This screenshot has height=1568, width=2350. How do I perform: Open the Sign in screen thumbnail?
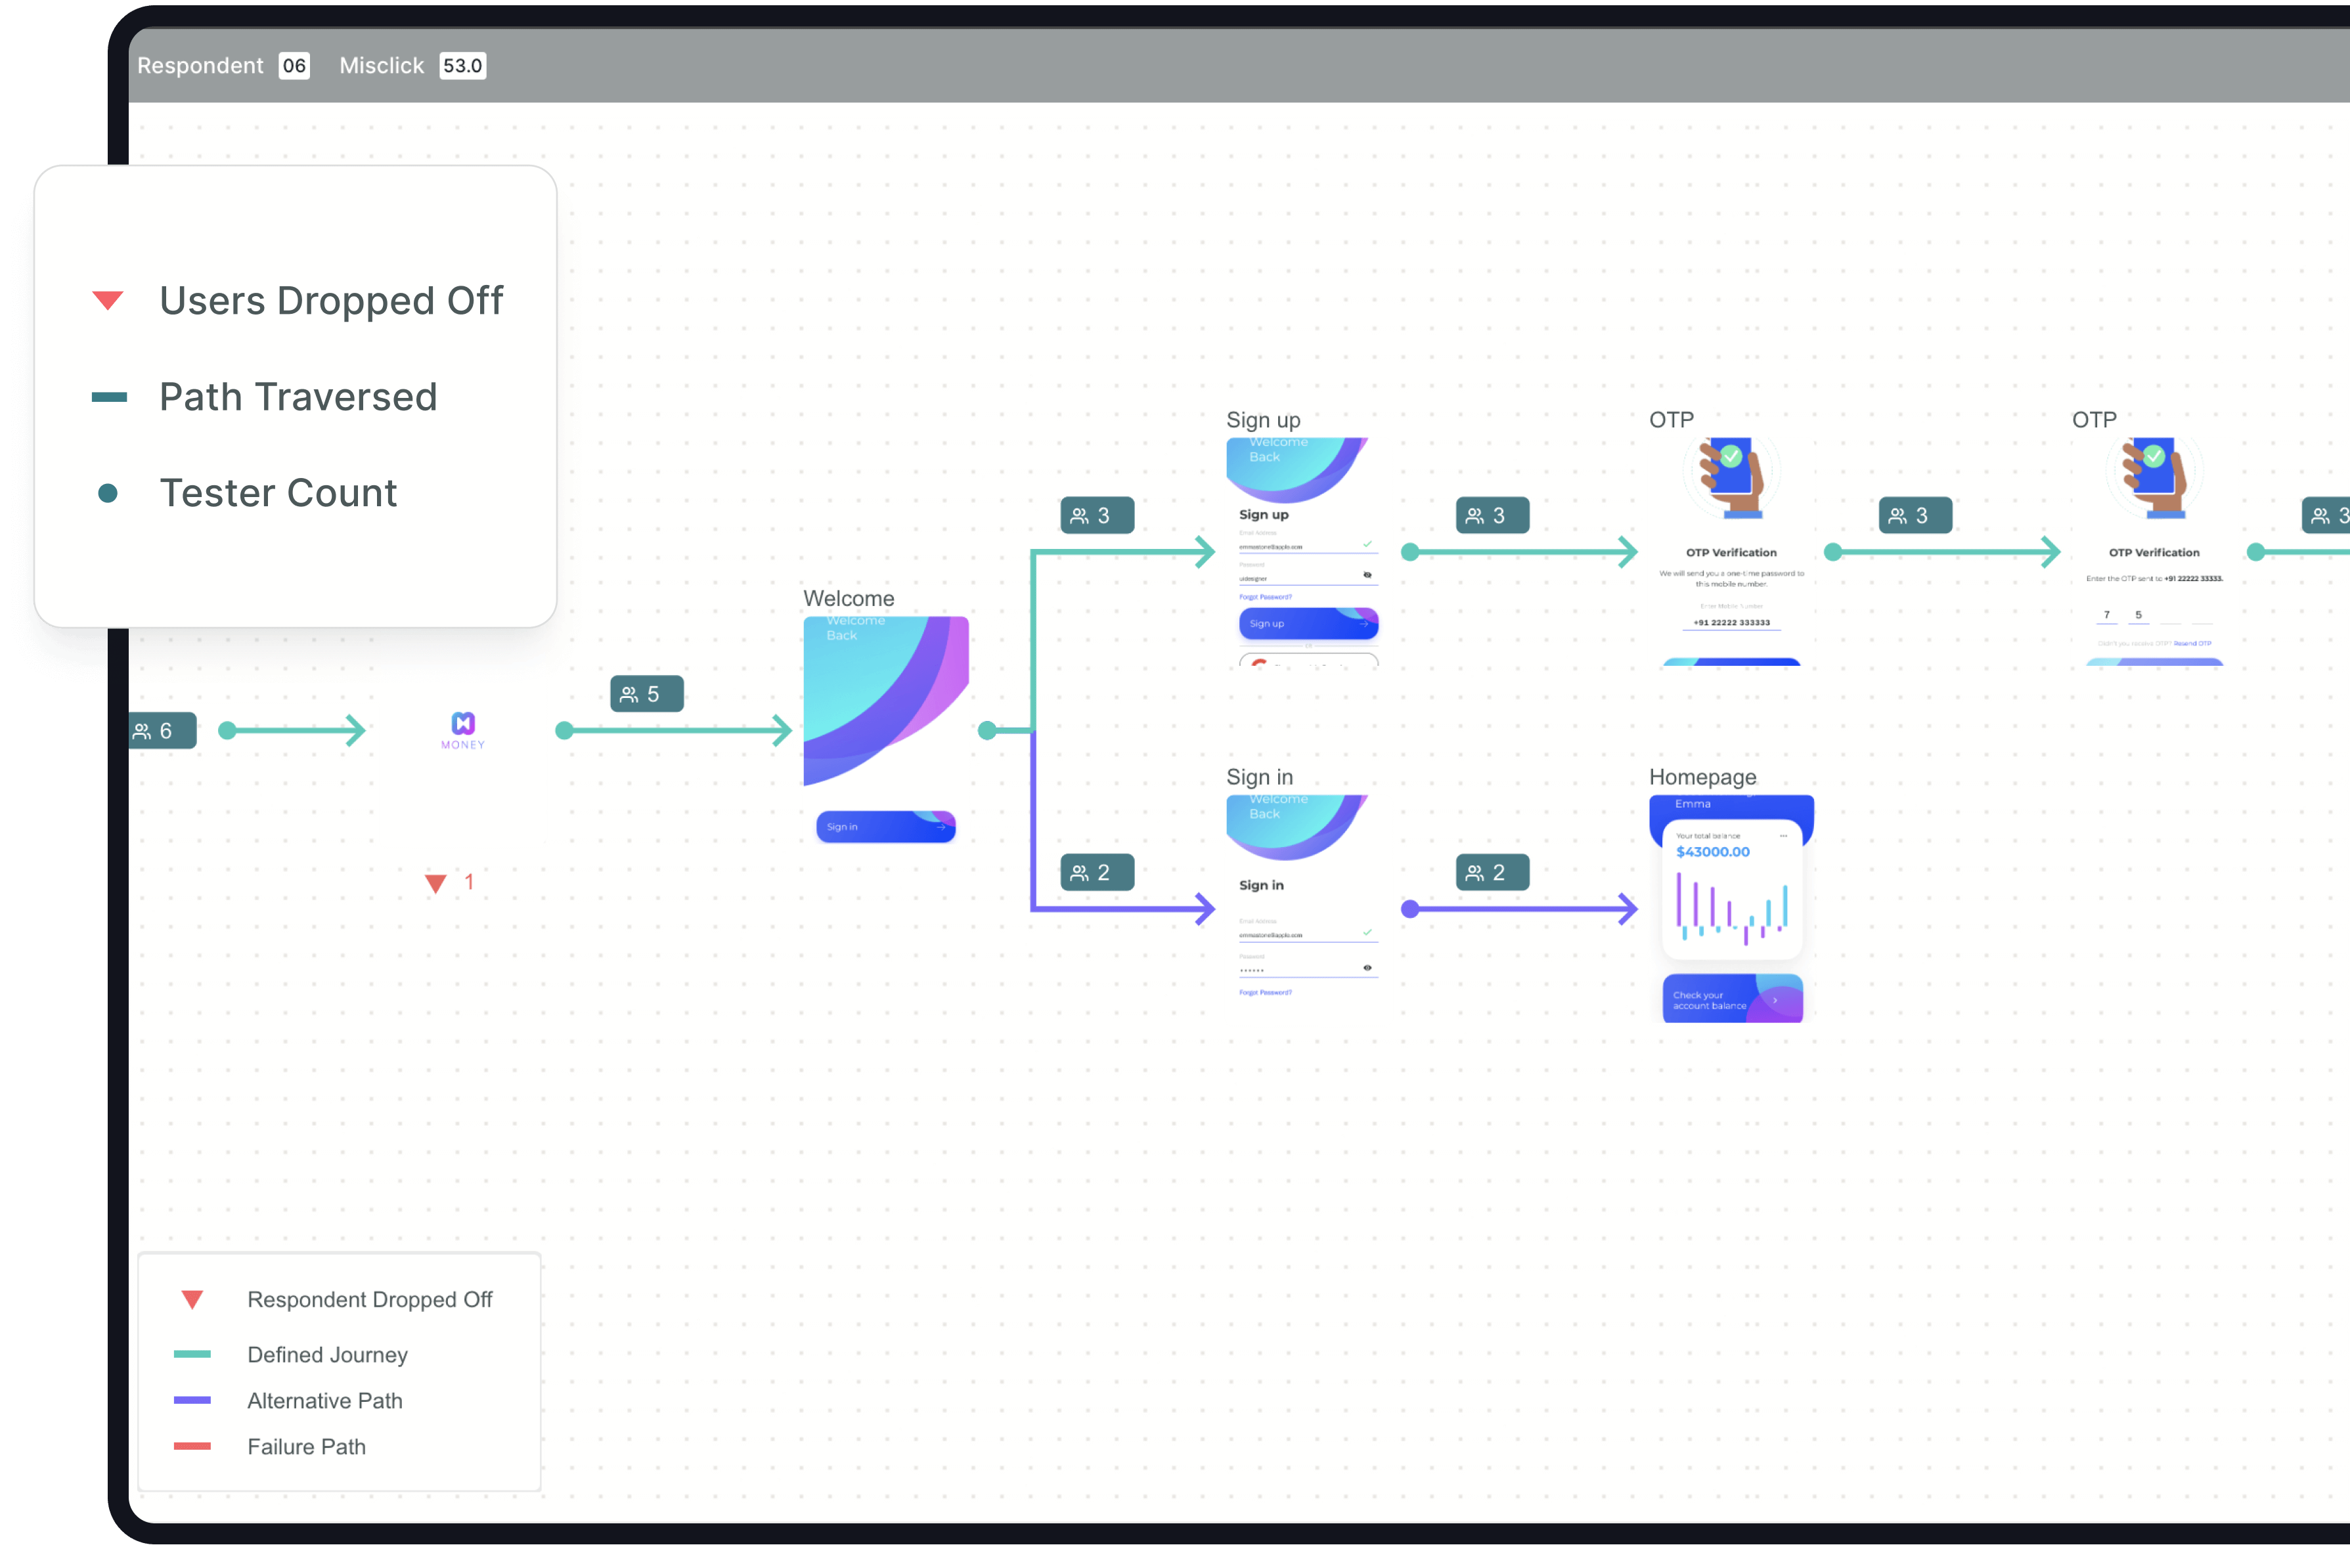click(x=1308, y=908)
